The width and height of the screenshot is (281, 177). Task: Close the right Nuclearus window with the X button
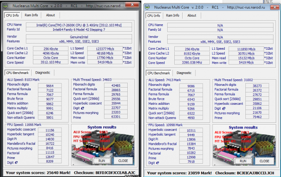[275, 7]
